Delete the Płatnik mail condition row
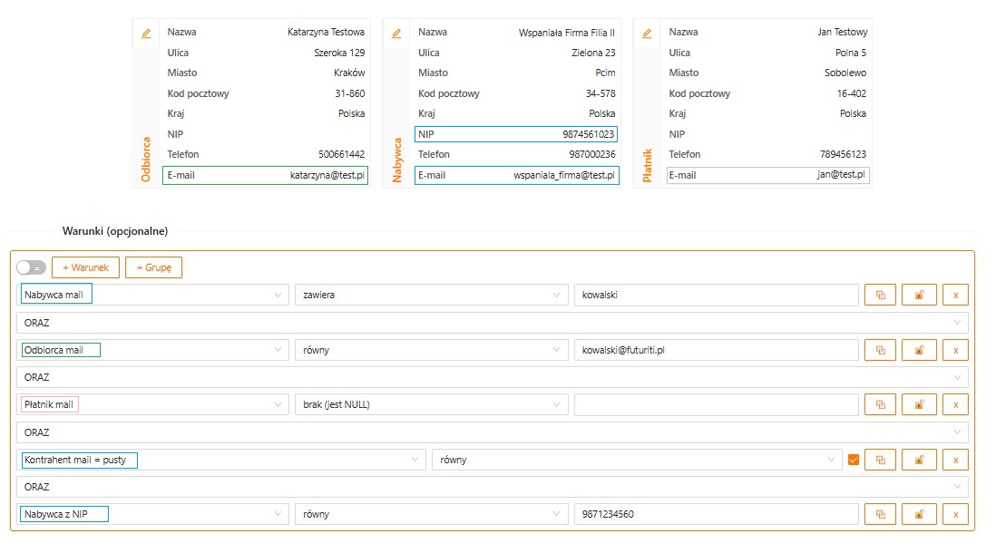Image resolution: width=996 pixels, height=553 pixels. pyautogui.click(x=955, y=404)
